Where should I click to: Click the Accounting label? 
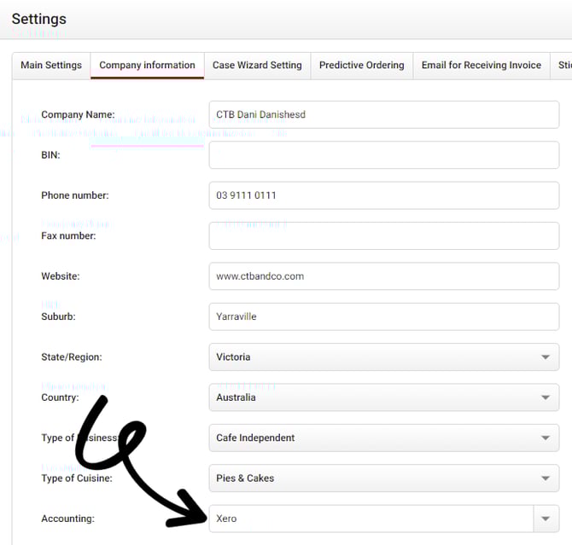(67, 519)
